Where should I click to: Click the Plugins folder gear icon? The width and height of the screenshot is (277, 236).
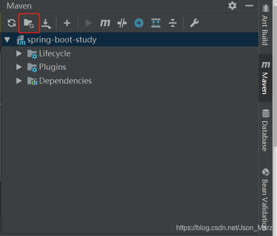pos(32,68)
